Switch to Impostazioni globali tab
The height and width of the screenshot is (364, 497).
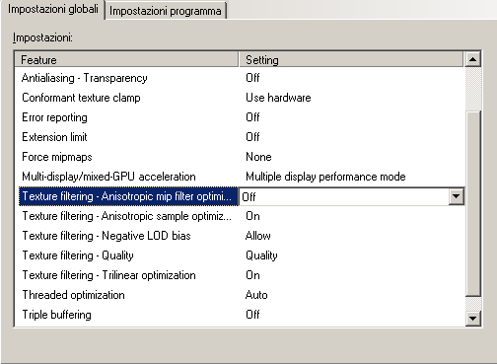(53, 10)
